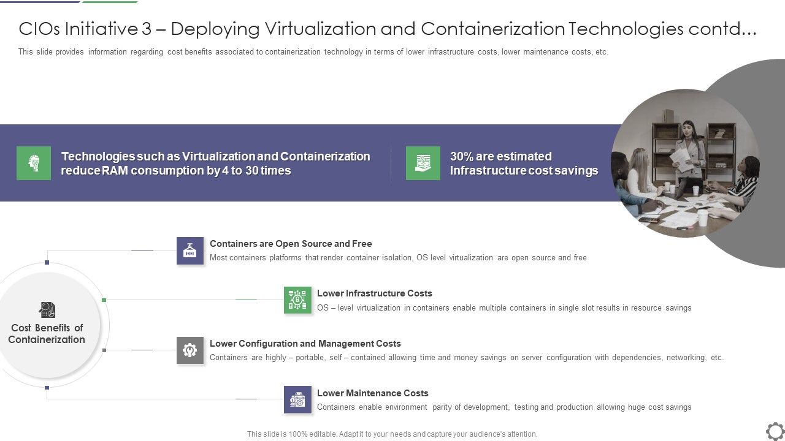
Task: Click the money stack icon near 30% savings
Action: 423,163
